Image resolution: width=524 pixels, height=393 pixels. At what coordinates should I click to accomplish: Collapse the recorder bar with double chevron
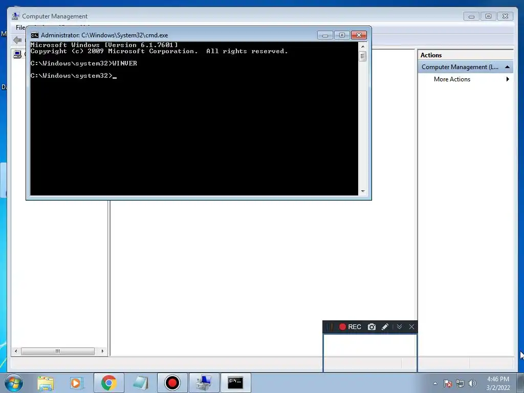point(399,327)
